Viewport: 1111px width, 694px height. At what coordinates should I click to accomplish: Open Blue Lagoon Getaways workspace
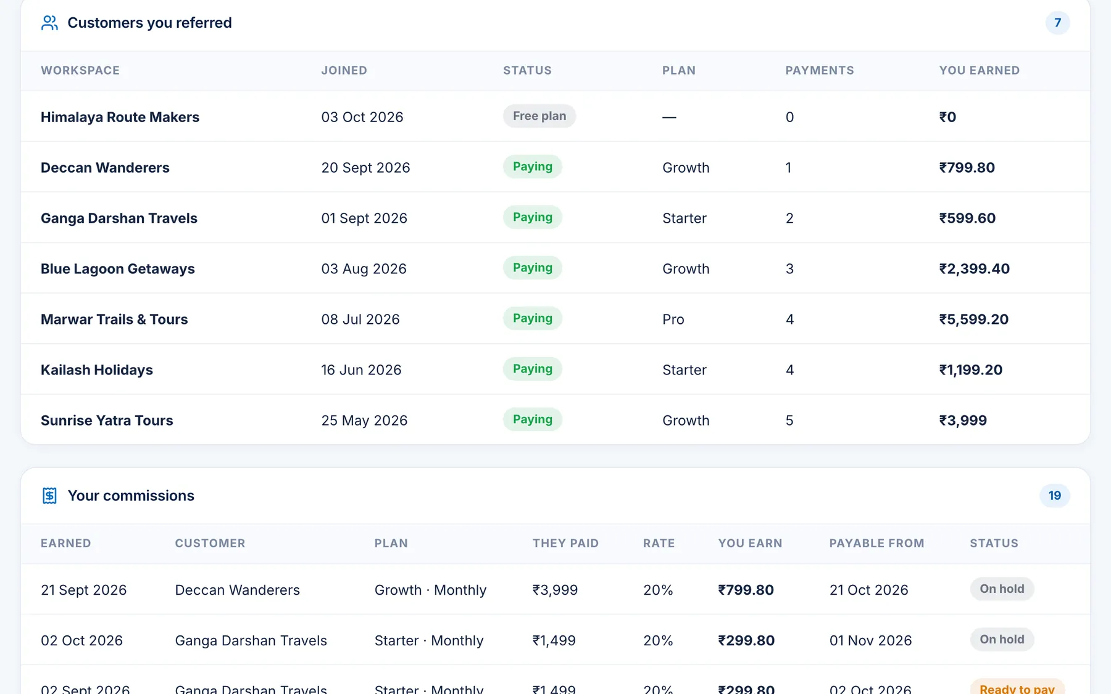click(x=118, y=269)
